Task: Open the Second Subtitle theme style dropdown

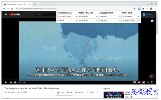Action: [131, 20]
